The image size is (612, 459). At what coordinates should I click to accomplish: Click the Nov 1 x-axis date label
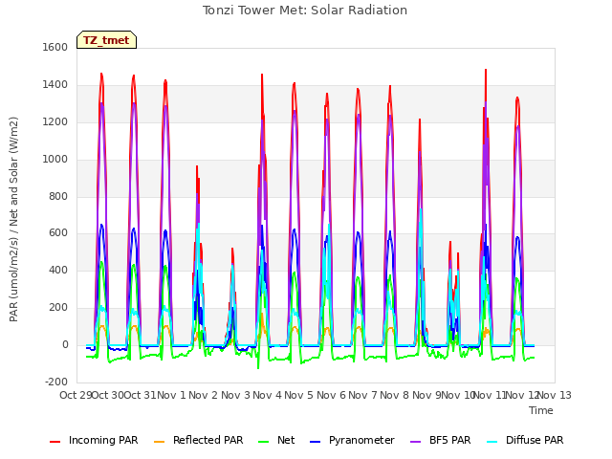(171, 395)
